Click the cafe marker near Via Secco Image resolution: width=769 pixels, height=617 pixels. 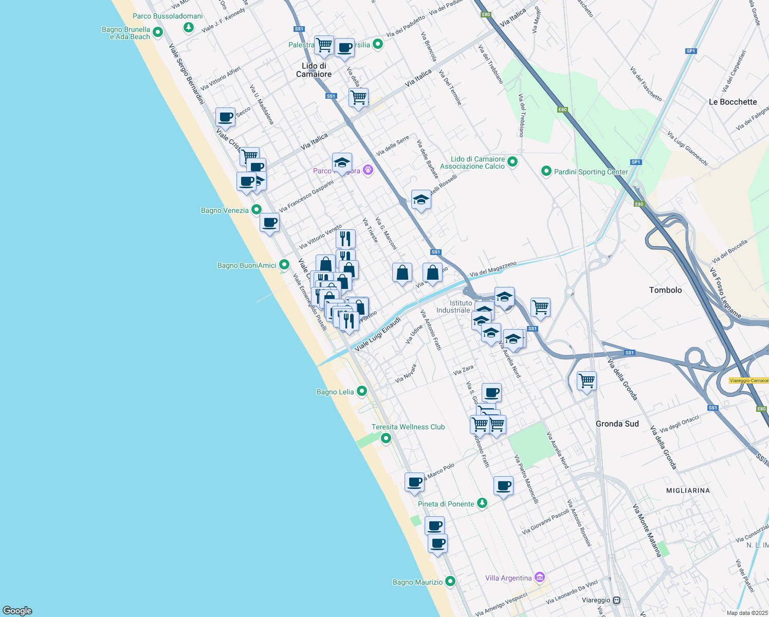(x=225, y=117)
